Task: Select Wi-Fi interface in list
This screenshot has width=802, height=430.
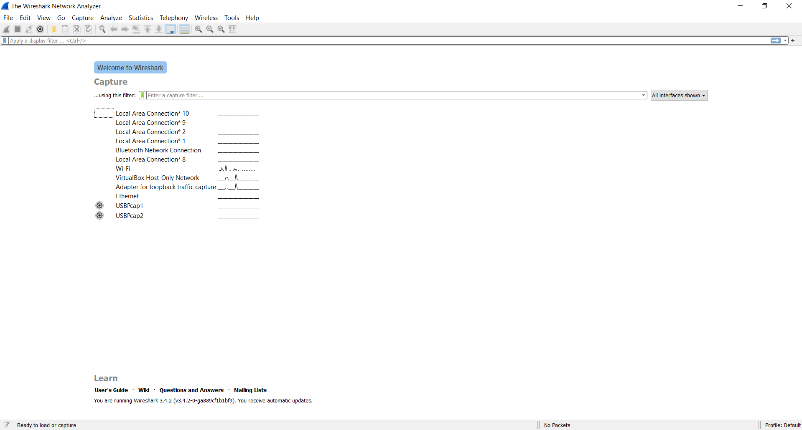Action: pyautogui.click(x=176, y=169)
